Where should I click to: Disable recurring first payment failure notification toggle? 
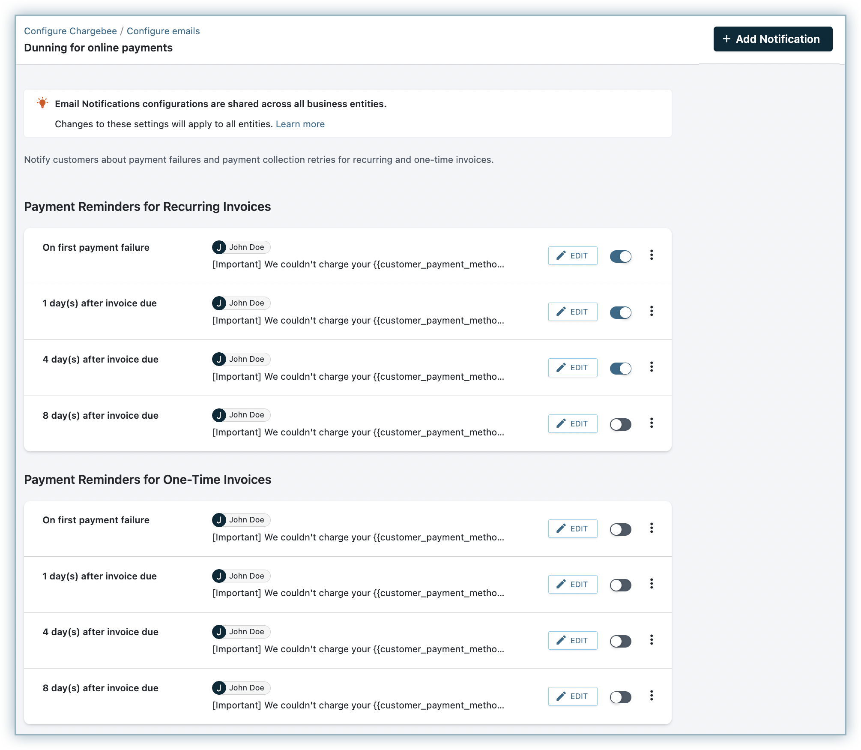[x=620, y=256]
